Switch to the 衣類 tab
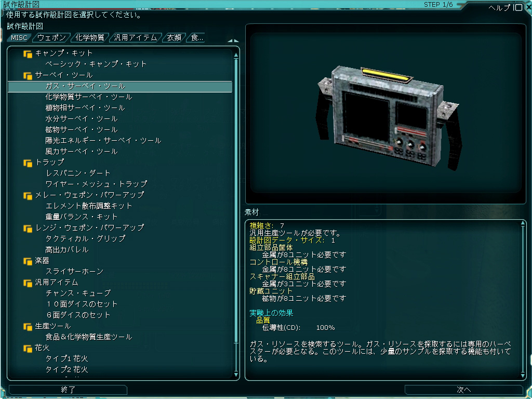The height and width of the screenshot is (399, 532). point(174,37)
